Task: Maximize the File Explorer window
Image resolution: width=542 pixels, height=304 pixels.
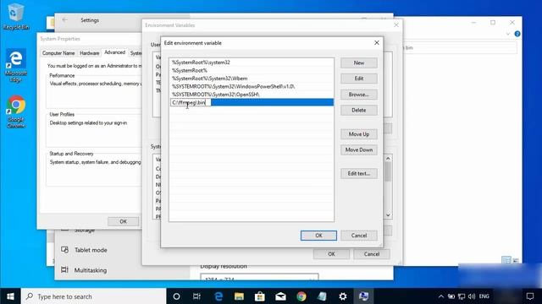Action: [x=493, y=23]
